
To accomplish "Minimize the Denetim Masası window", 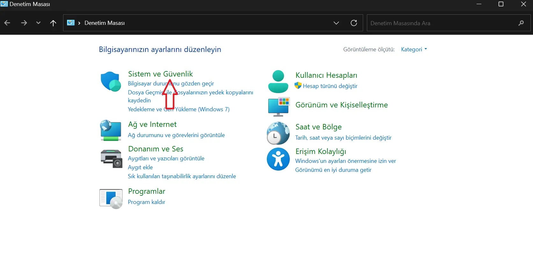I will (479, 4).
